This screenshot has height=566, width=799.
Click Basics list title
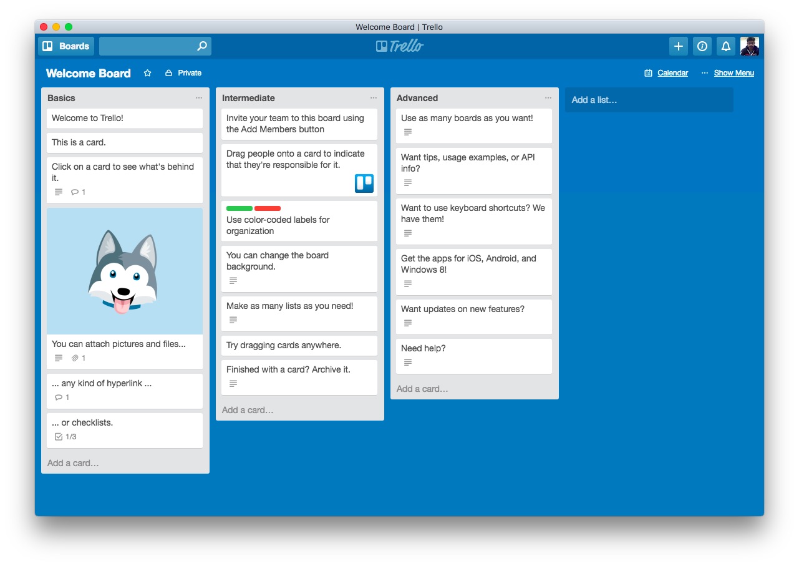tap(61, 98)
